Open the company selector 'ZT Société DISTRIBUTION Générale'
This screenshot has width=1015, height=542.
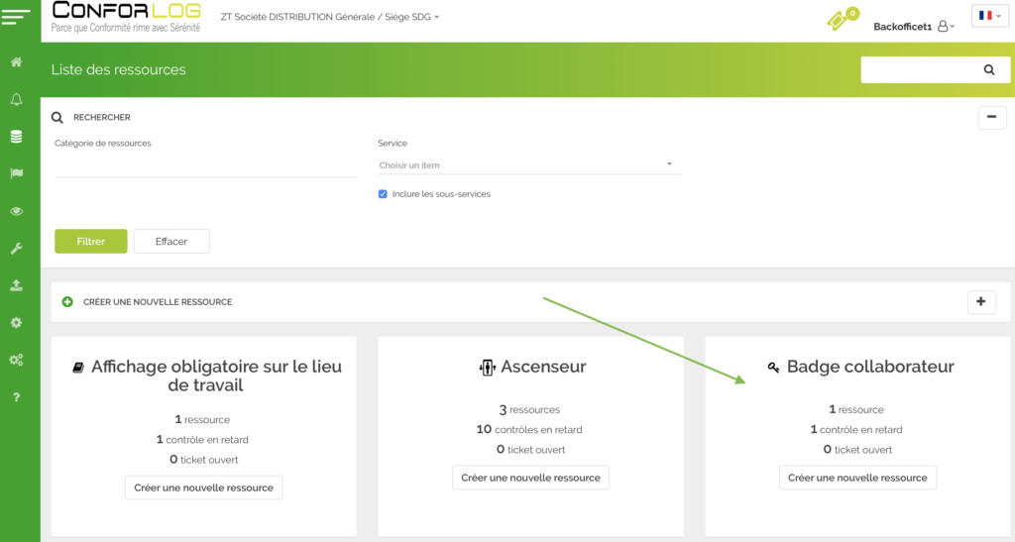coord(330,17)
